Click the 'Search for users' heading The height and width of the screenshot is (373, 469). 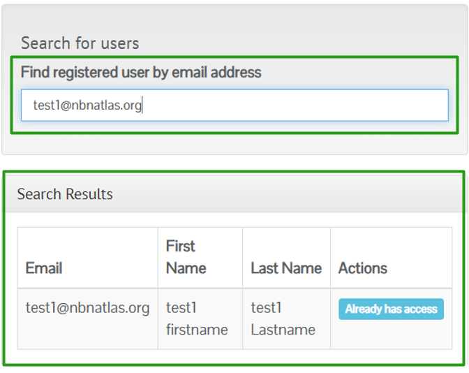click(x=80, y=43)
